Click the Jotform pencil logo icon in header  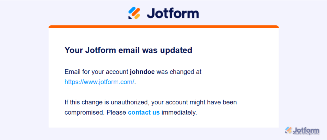point(134,13)
